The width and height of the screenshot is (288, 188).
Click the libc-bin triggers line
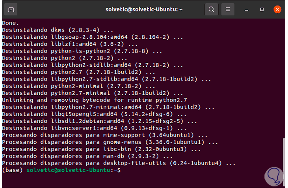pyautogui.click(x=101, y=149)
